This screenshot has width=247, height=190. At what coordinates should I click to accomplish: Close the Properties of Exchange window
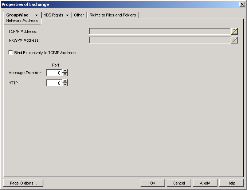click(242, 4)
